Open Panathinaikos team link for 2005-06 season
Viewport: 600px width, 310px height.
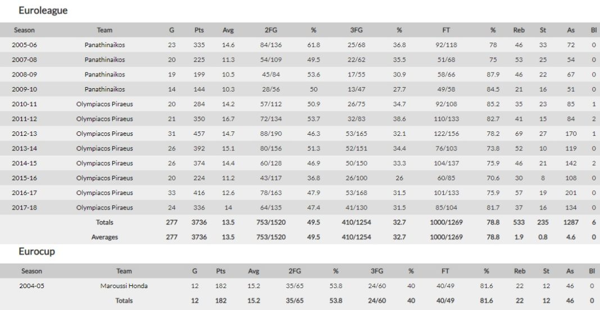tap(104, 45)
